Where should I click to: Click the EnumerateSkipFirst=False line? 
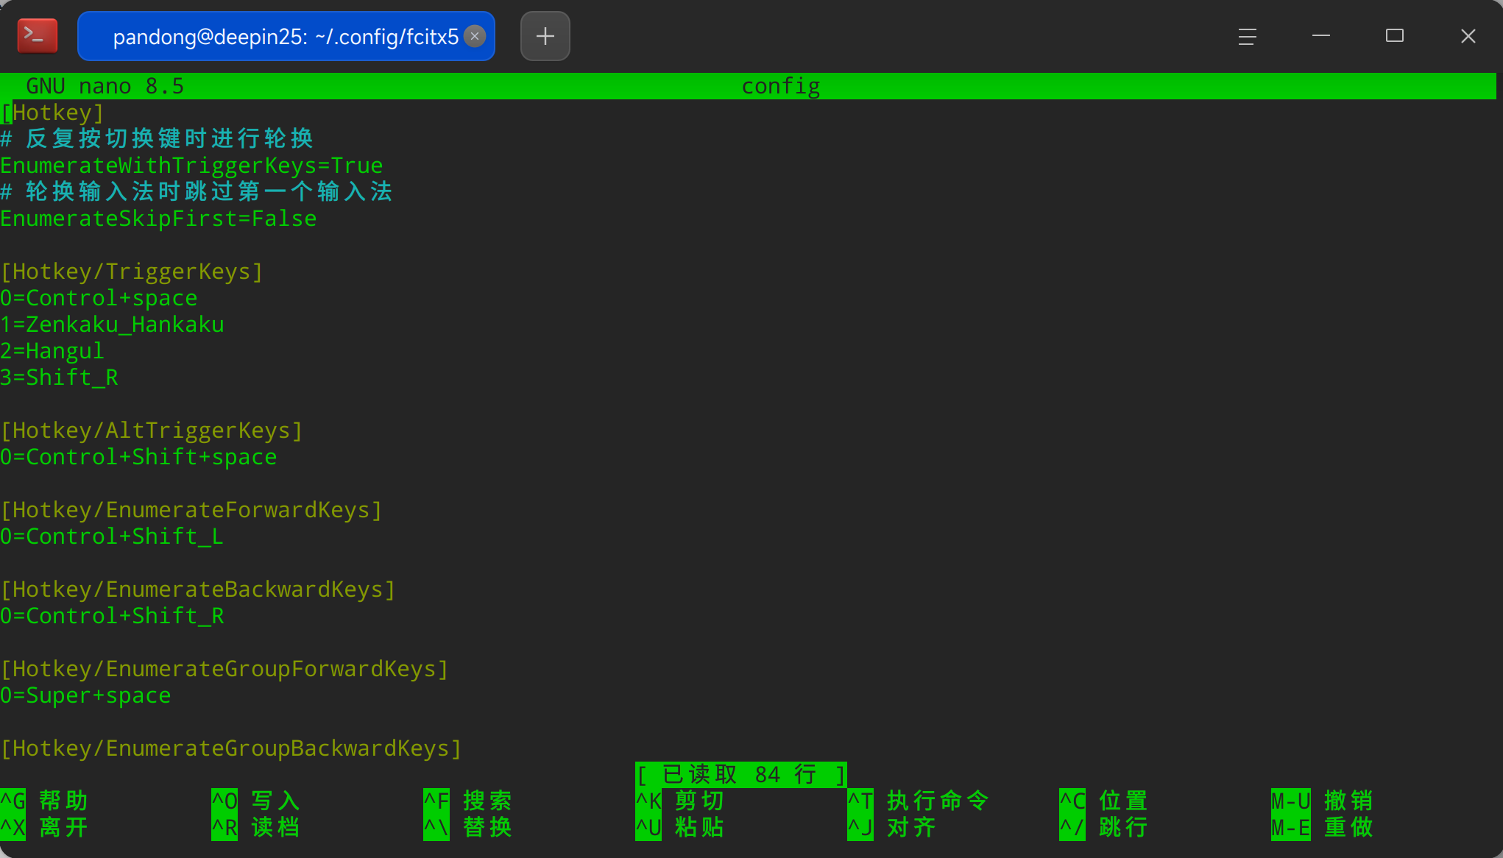pos(158,219)
